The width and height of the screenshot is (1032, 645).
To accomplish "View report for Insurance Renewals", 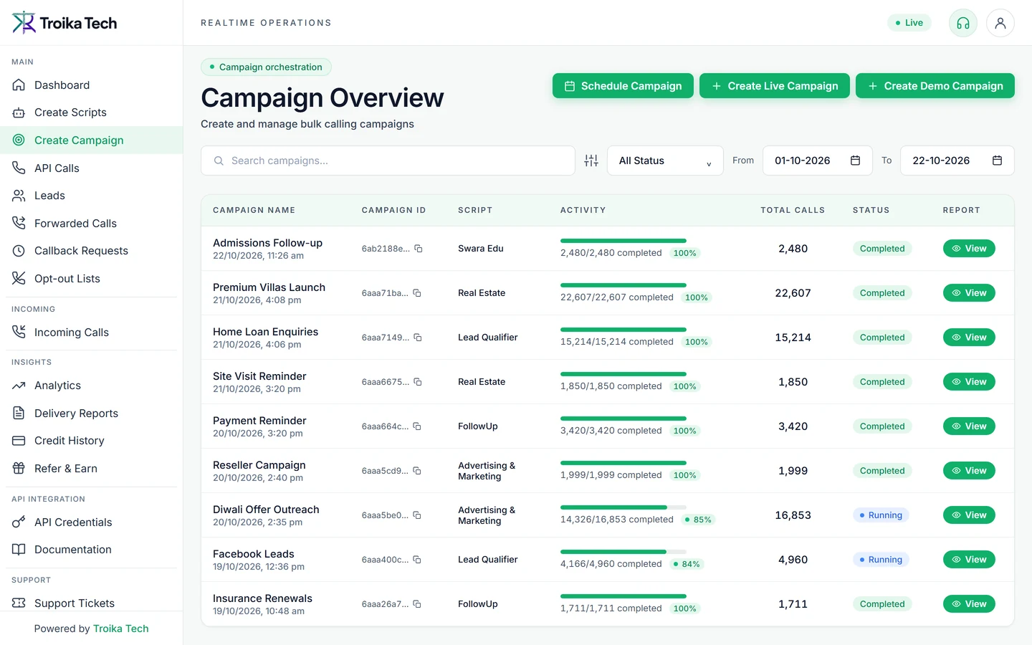I will click(x=969, y=604).
